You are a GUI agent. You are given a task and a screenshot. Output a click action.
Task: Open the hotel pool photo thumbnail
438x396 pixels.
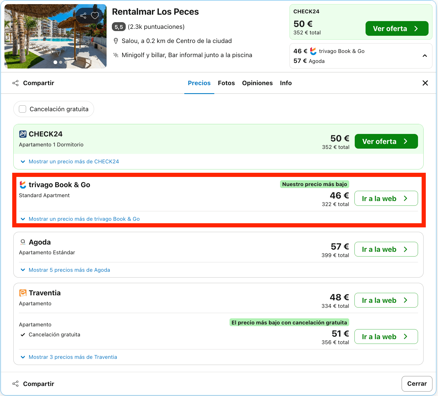point(56,36)
